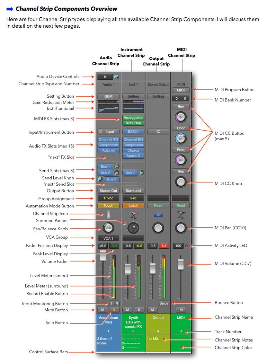Click the Bus 1 send level knob
The width and height of the screenshot is (267, 364).
tap(117, 167)
